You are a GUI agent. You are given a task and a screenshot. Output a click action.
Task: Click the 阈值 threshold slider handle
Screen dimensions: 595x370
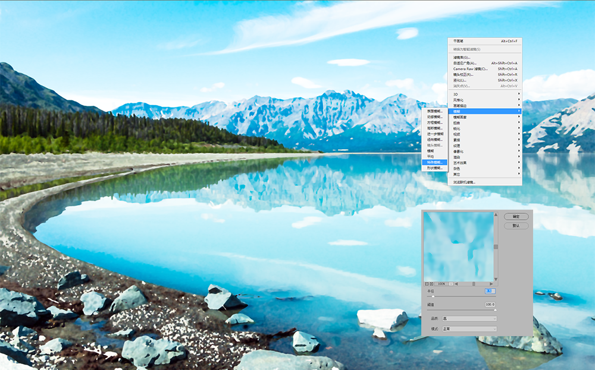point(495,310)
